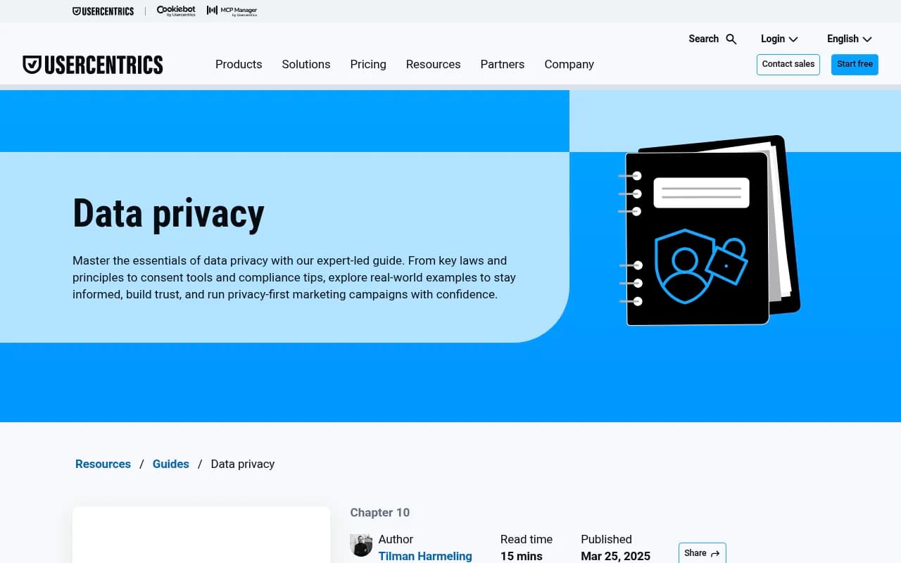Open the Products menu
901x563 pixels.
(x=239, y=64)
